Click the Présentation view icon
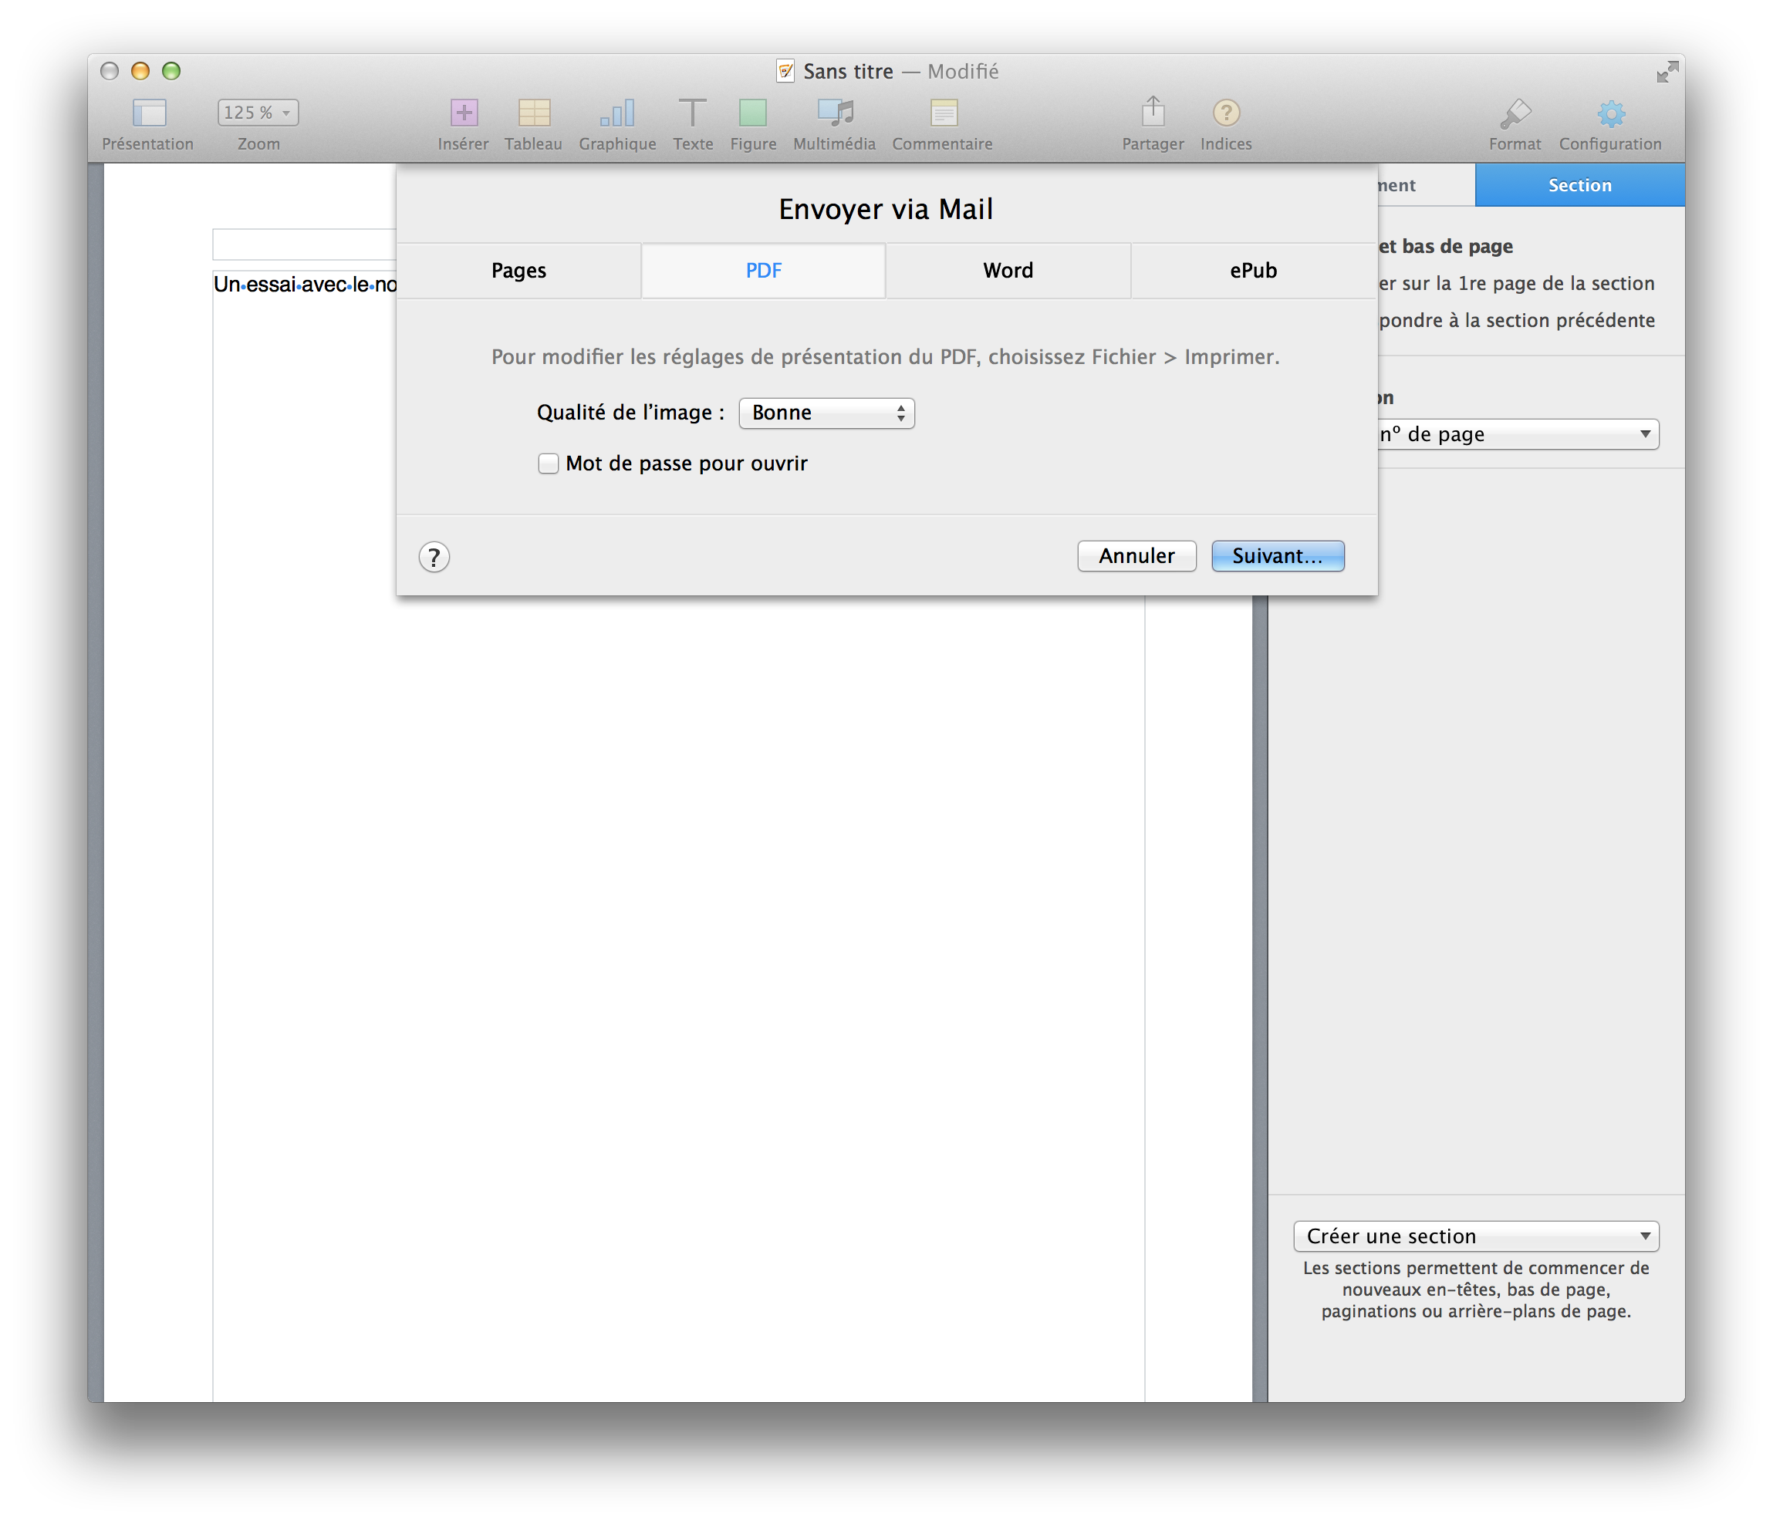 149,113
